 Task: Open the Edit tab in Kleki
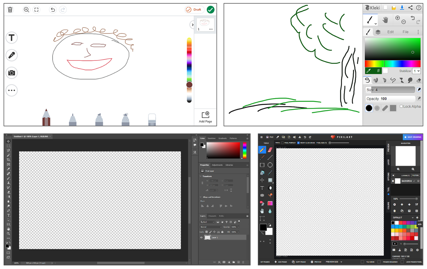(x=390, y=32)
